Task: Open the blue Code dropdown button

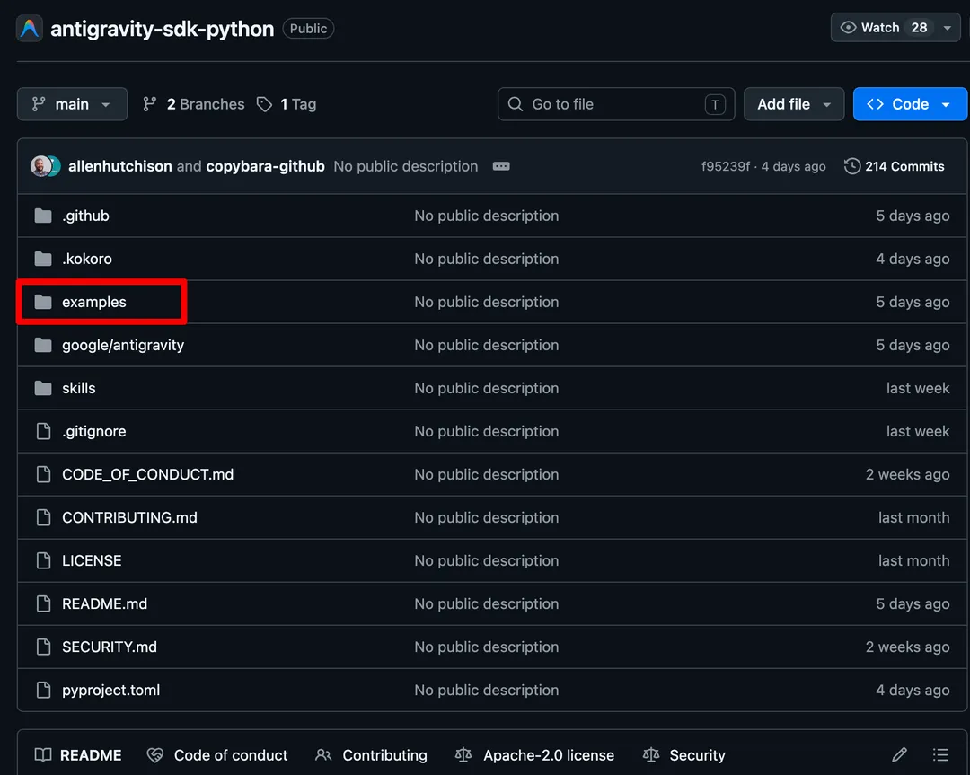Action: pyautogui.click(x=909, y=104)
